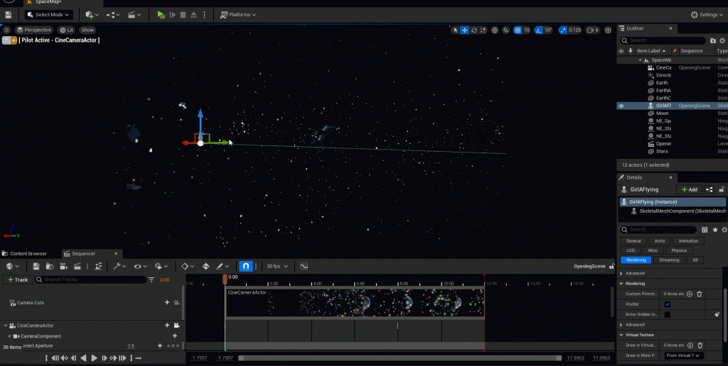728x366 pixels.
Task: Switch to the Content Browser tab
Action: click(28, 253)
